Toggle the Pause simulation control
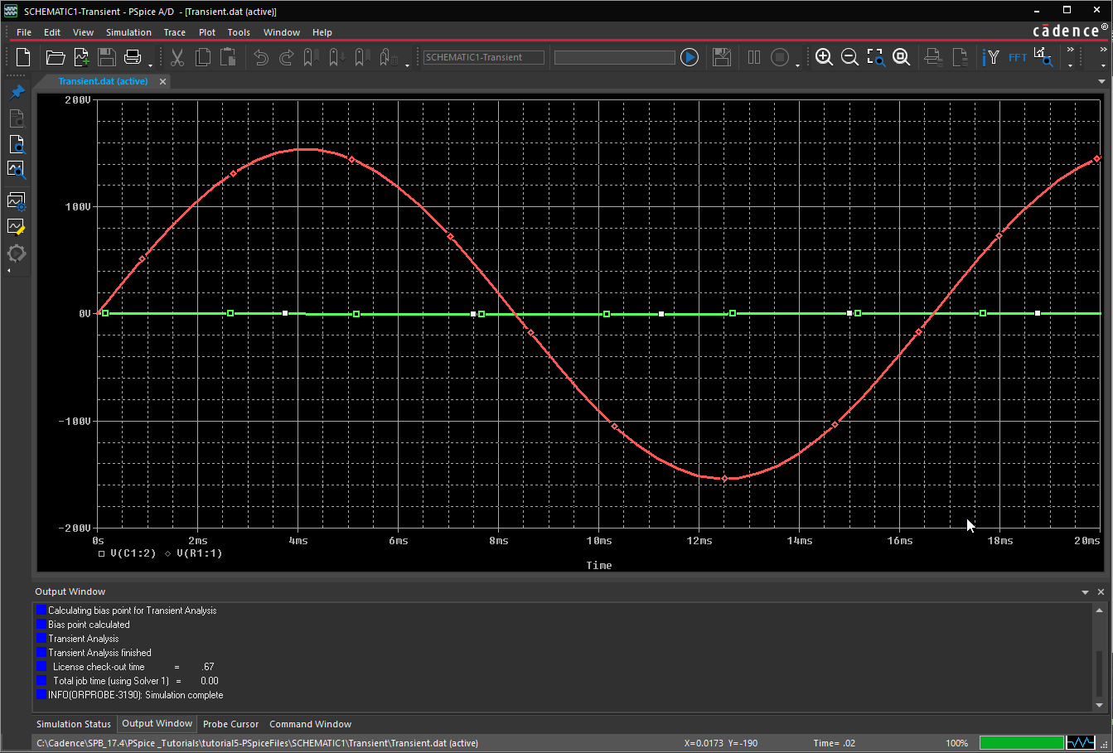This screenshot has width=1113, height=753. [x=754, y=56]
